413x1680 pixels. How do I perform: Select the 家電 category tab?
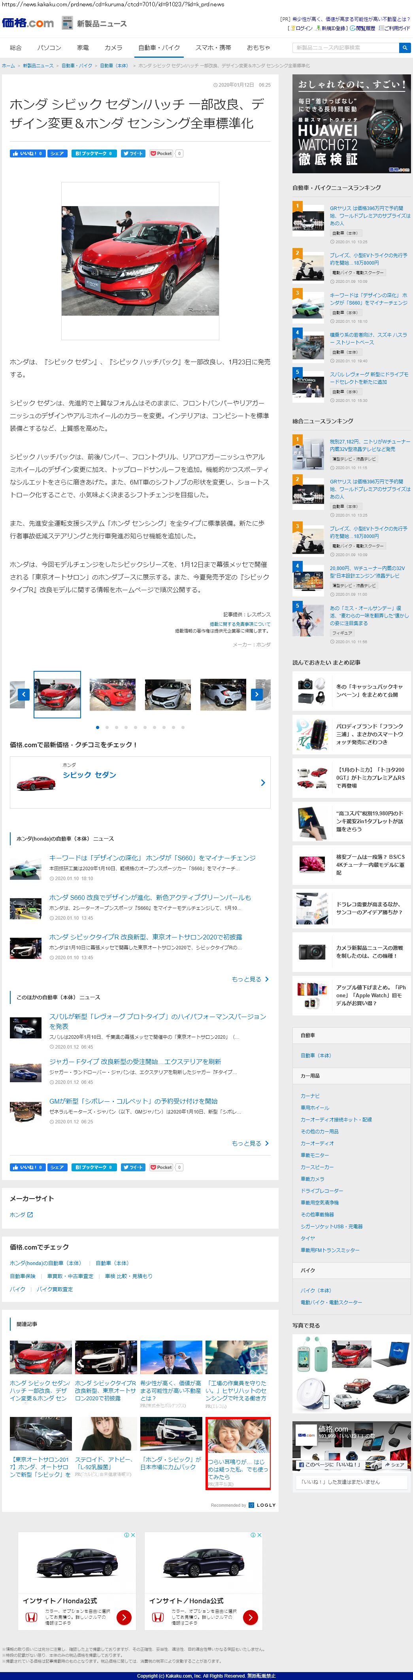[83, 47]
